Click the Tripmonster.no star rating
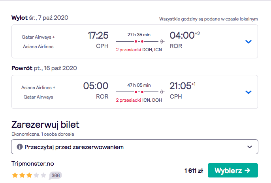The width and height of the screenshot is (271, 183). pos(29,175)
